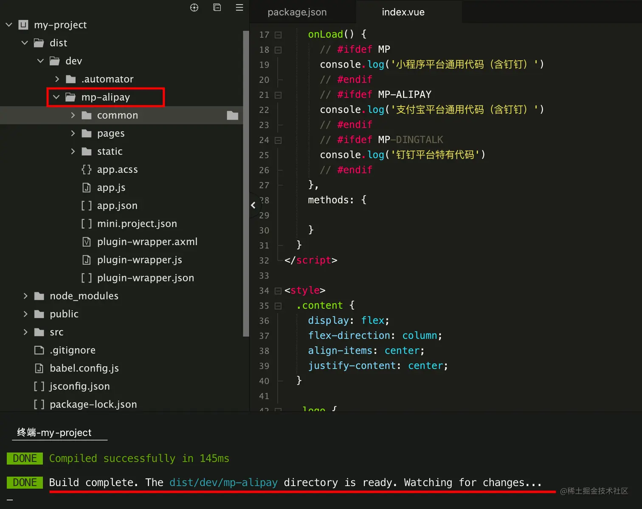Fold the MP-ALIPAY block at line 21

pos(278,95)
